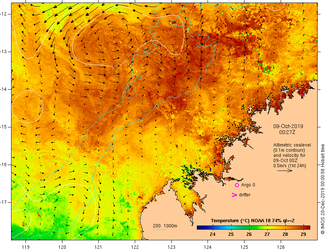
Task: Click the longitude 119 axis label
Action: tap(26, 247)
